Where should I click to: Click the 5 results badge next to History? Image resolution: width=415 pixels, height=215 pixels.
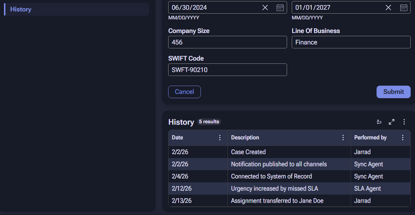209,122
